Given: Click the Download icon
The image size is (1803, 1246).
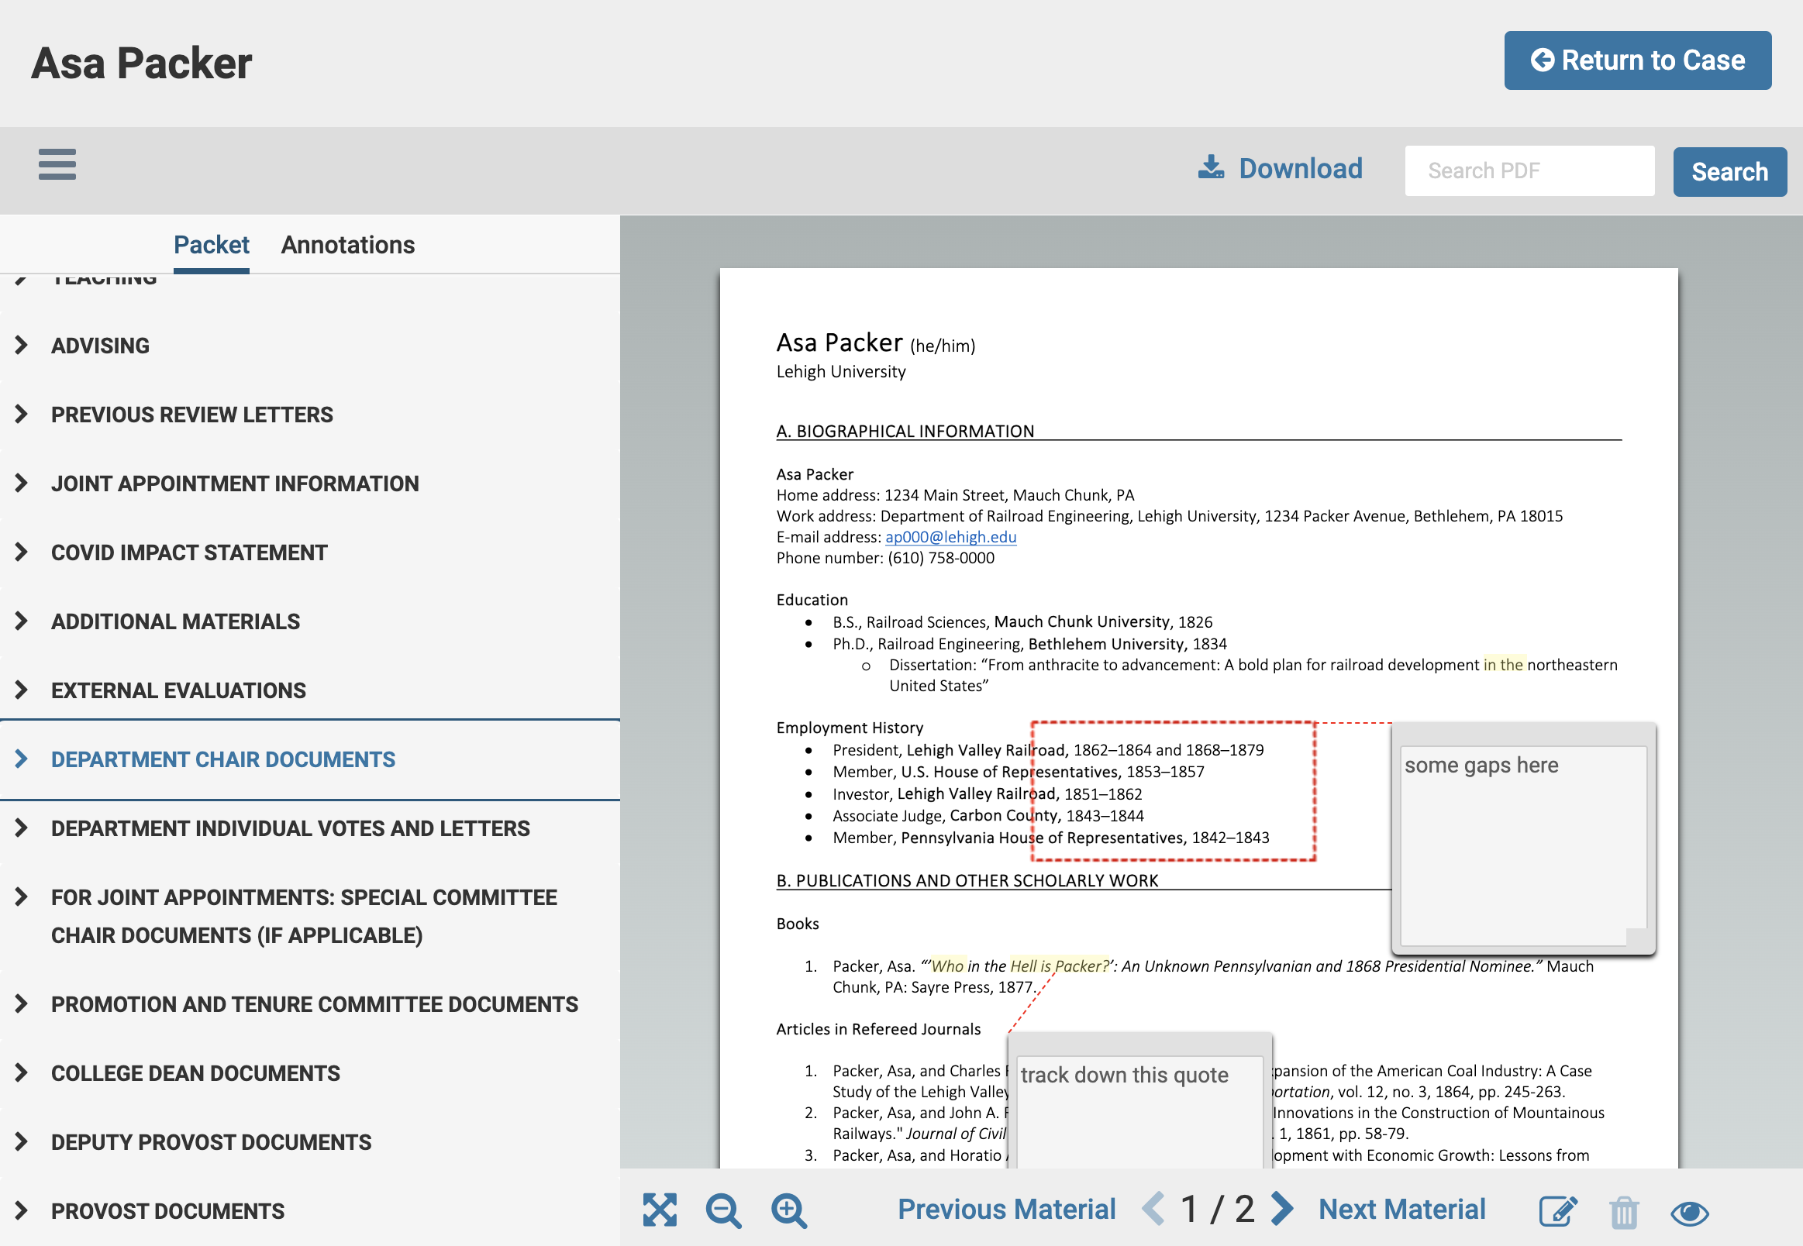Looking at the screenshot, I should pyautogui.click(x=1211, y=167).
